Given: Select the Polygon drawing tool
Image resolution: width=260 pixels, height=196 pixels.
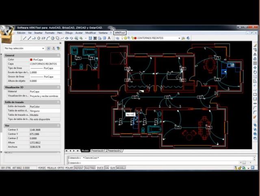Looking at the screenshot, I should point(39,38).
